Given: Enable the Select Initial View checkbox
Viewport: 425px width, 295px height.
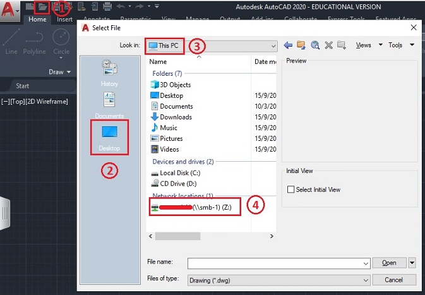Looking at the screenshot, I should point(291,190).
